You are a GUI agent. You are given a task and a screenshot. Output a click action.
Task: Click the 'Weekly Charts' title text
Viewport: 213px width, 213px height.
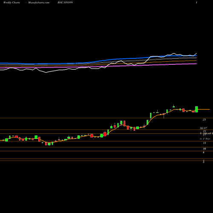tap(12, 3)
